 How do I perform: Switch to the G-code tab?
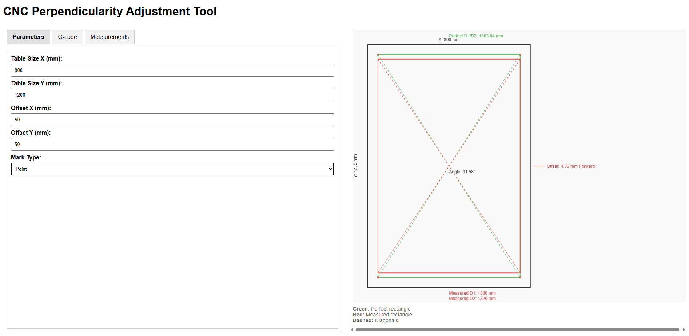tap(67, 37)
